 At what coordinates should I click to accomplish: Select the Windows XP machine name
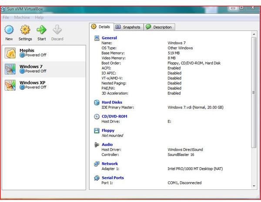coord(32,83)
